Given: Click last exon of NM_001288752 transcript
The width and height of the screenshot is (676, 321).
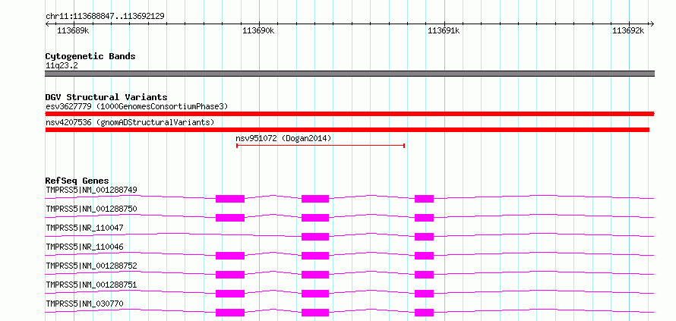Looking at the screenshot, I should (425, 275).
